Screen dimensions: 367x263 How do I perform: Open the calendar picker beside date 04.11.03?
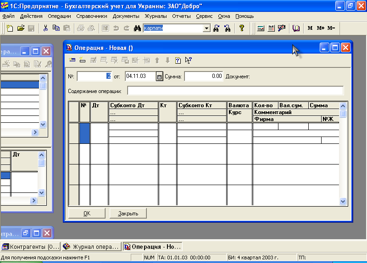pyautogui.click(x=159, y=77)
